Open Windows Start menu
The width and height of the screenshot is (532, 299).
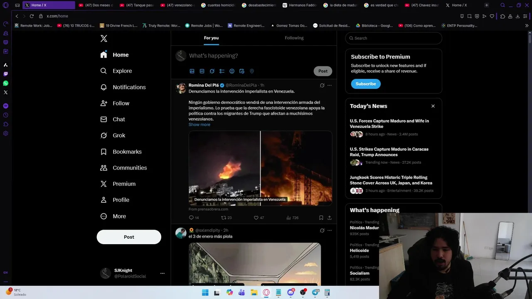tap(205, 292)
